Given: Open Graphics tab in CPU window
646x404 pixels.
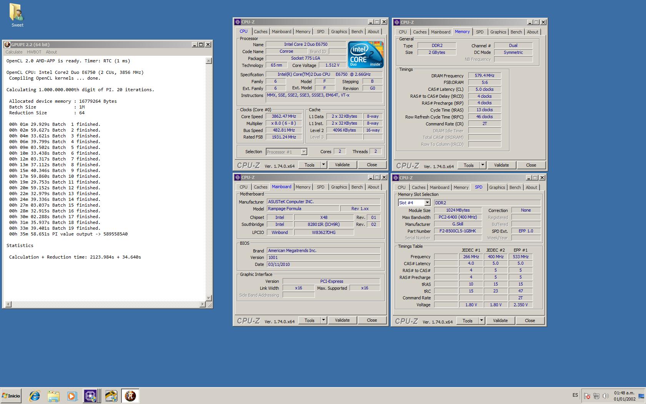Looking at the screenshot, I should [339, 32].
